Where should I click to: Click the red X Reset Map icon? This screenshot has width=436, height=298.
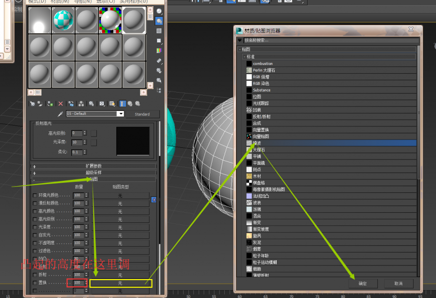pos(61,103)
